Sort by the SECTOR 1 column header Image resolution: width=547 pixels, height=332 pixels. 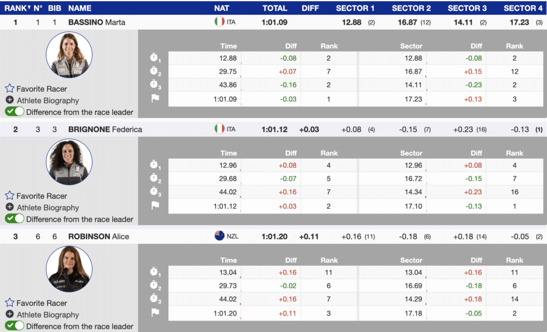click(x=355, y=8)
